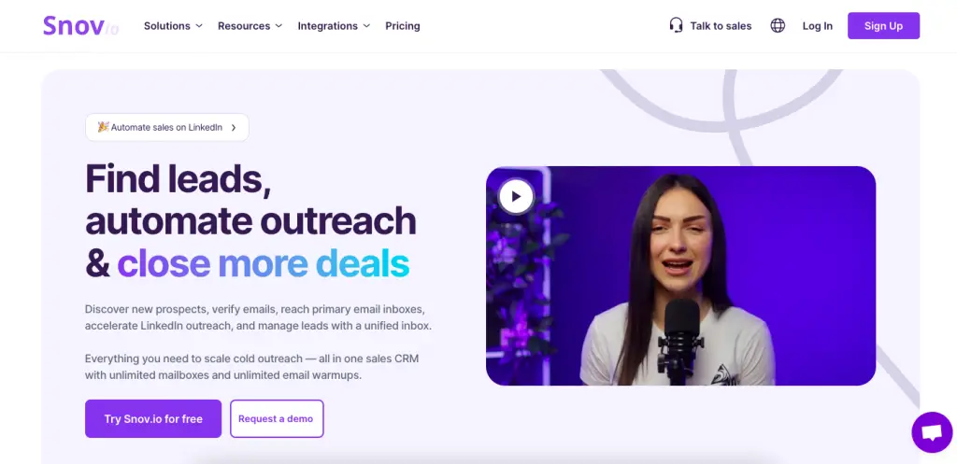Viewport: 957px width, 464px height.
Task: Click the video thumbnail of woman with microphone
Action: [x=680, y=275]
